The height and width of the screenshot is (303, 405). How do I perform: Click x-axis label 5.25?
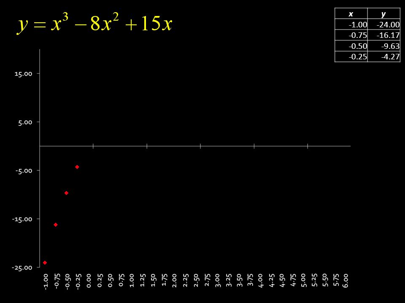(x=314, y=280)
